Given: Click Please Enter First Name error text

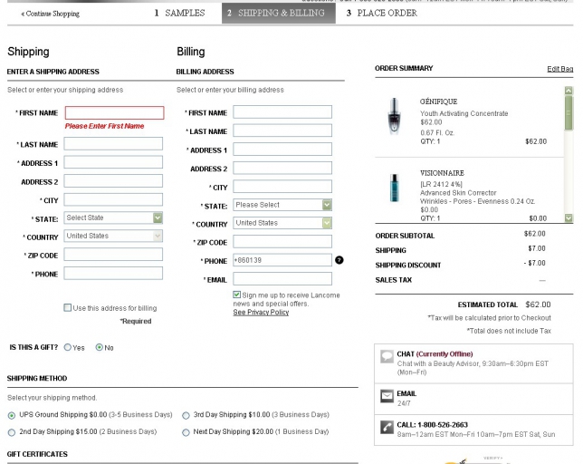Looking at the screenshot, I should (x=104, y=126).
